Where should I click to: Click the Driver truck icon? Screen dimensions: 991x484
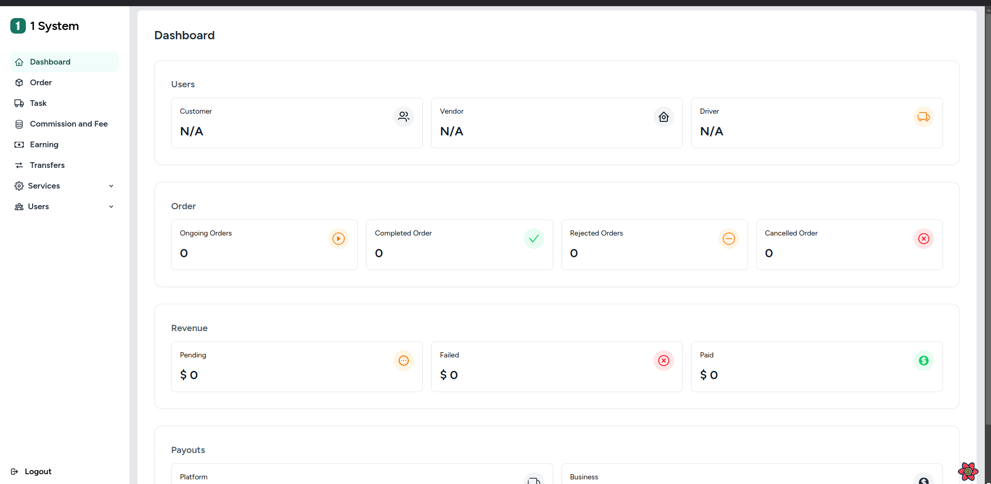[x=923, y=117]
